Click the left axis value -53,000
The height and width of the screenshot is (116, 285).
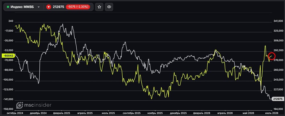tap(9, 51)
